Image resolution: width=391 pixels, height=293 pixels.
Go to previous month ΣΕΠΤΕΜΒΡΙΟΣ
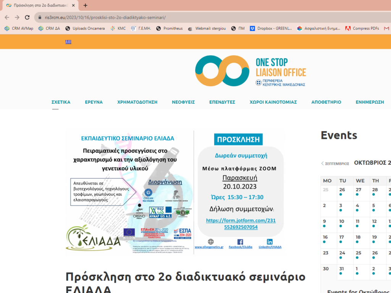[335, 164]
